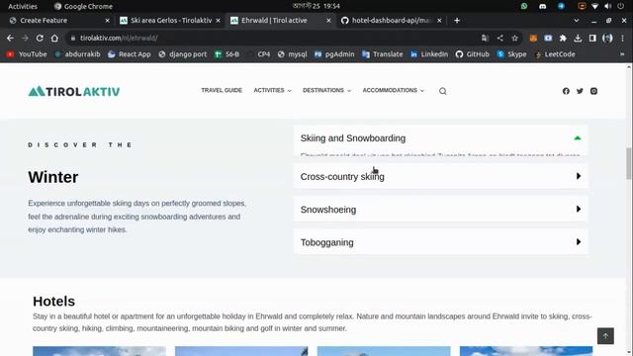Open the django port bookmark
Image resolution: width=633 pixels, height=356 pixels.
coord(182,54)
